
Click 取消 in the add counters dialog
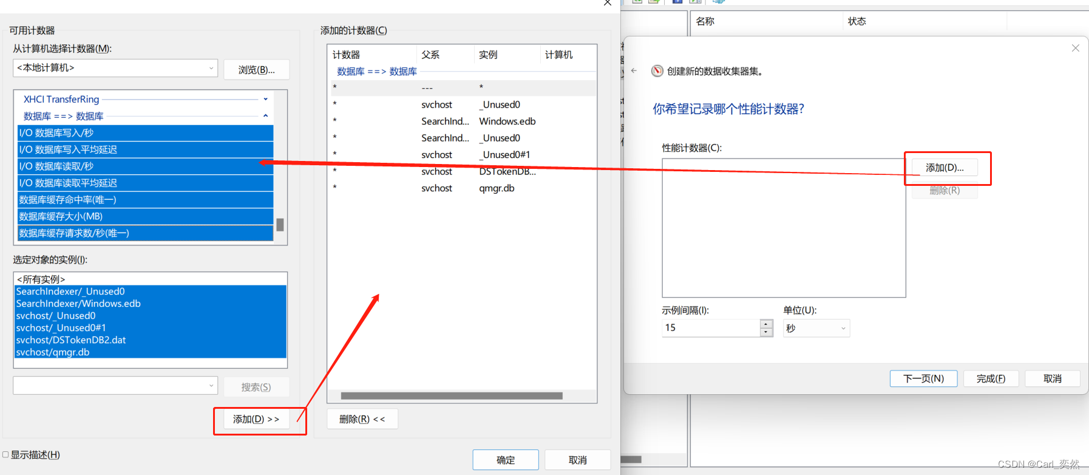point(577,460)
